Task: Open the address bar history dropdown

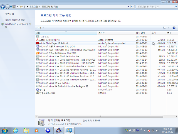Action: (x=128, y=7)
